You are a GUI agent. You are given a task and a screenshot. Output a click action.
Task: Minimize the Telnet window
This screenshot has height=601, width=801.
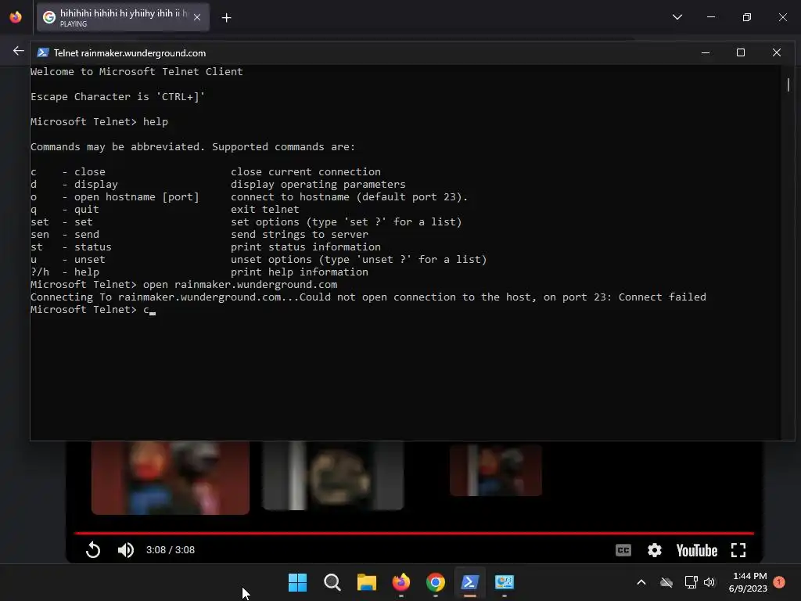pyautogui.click(x=706, y=52)
